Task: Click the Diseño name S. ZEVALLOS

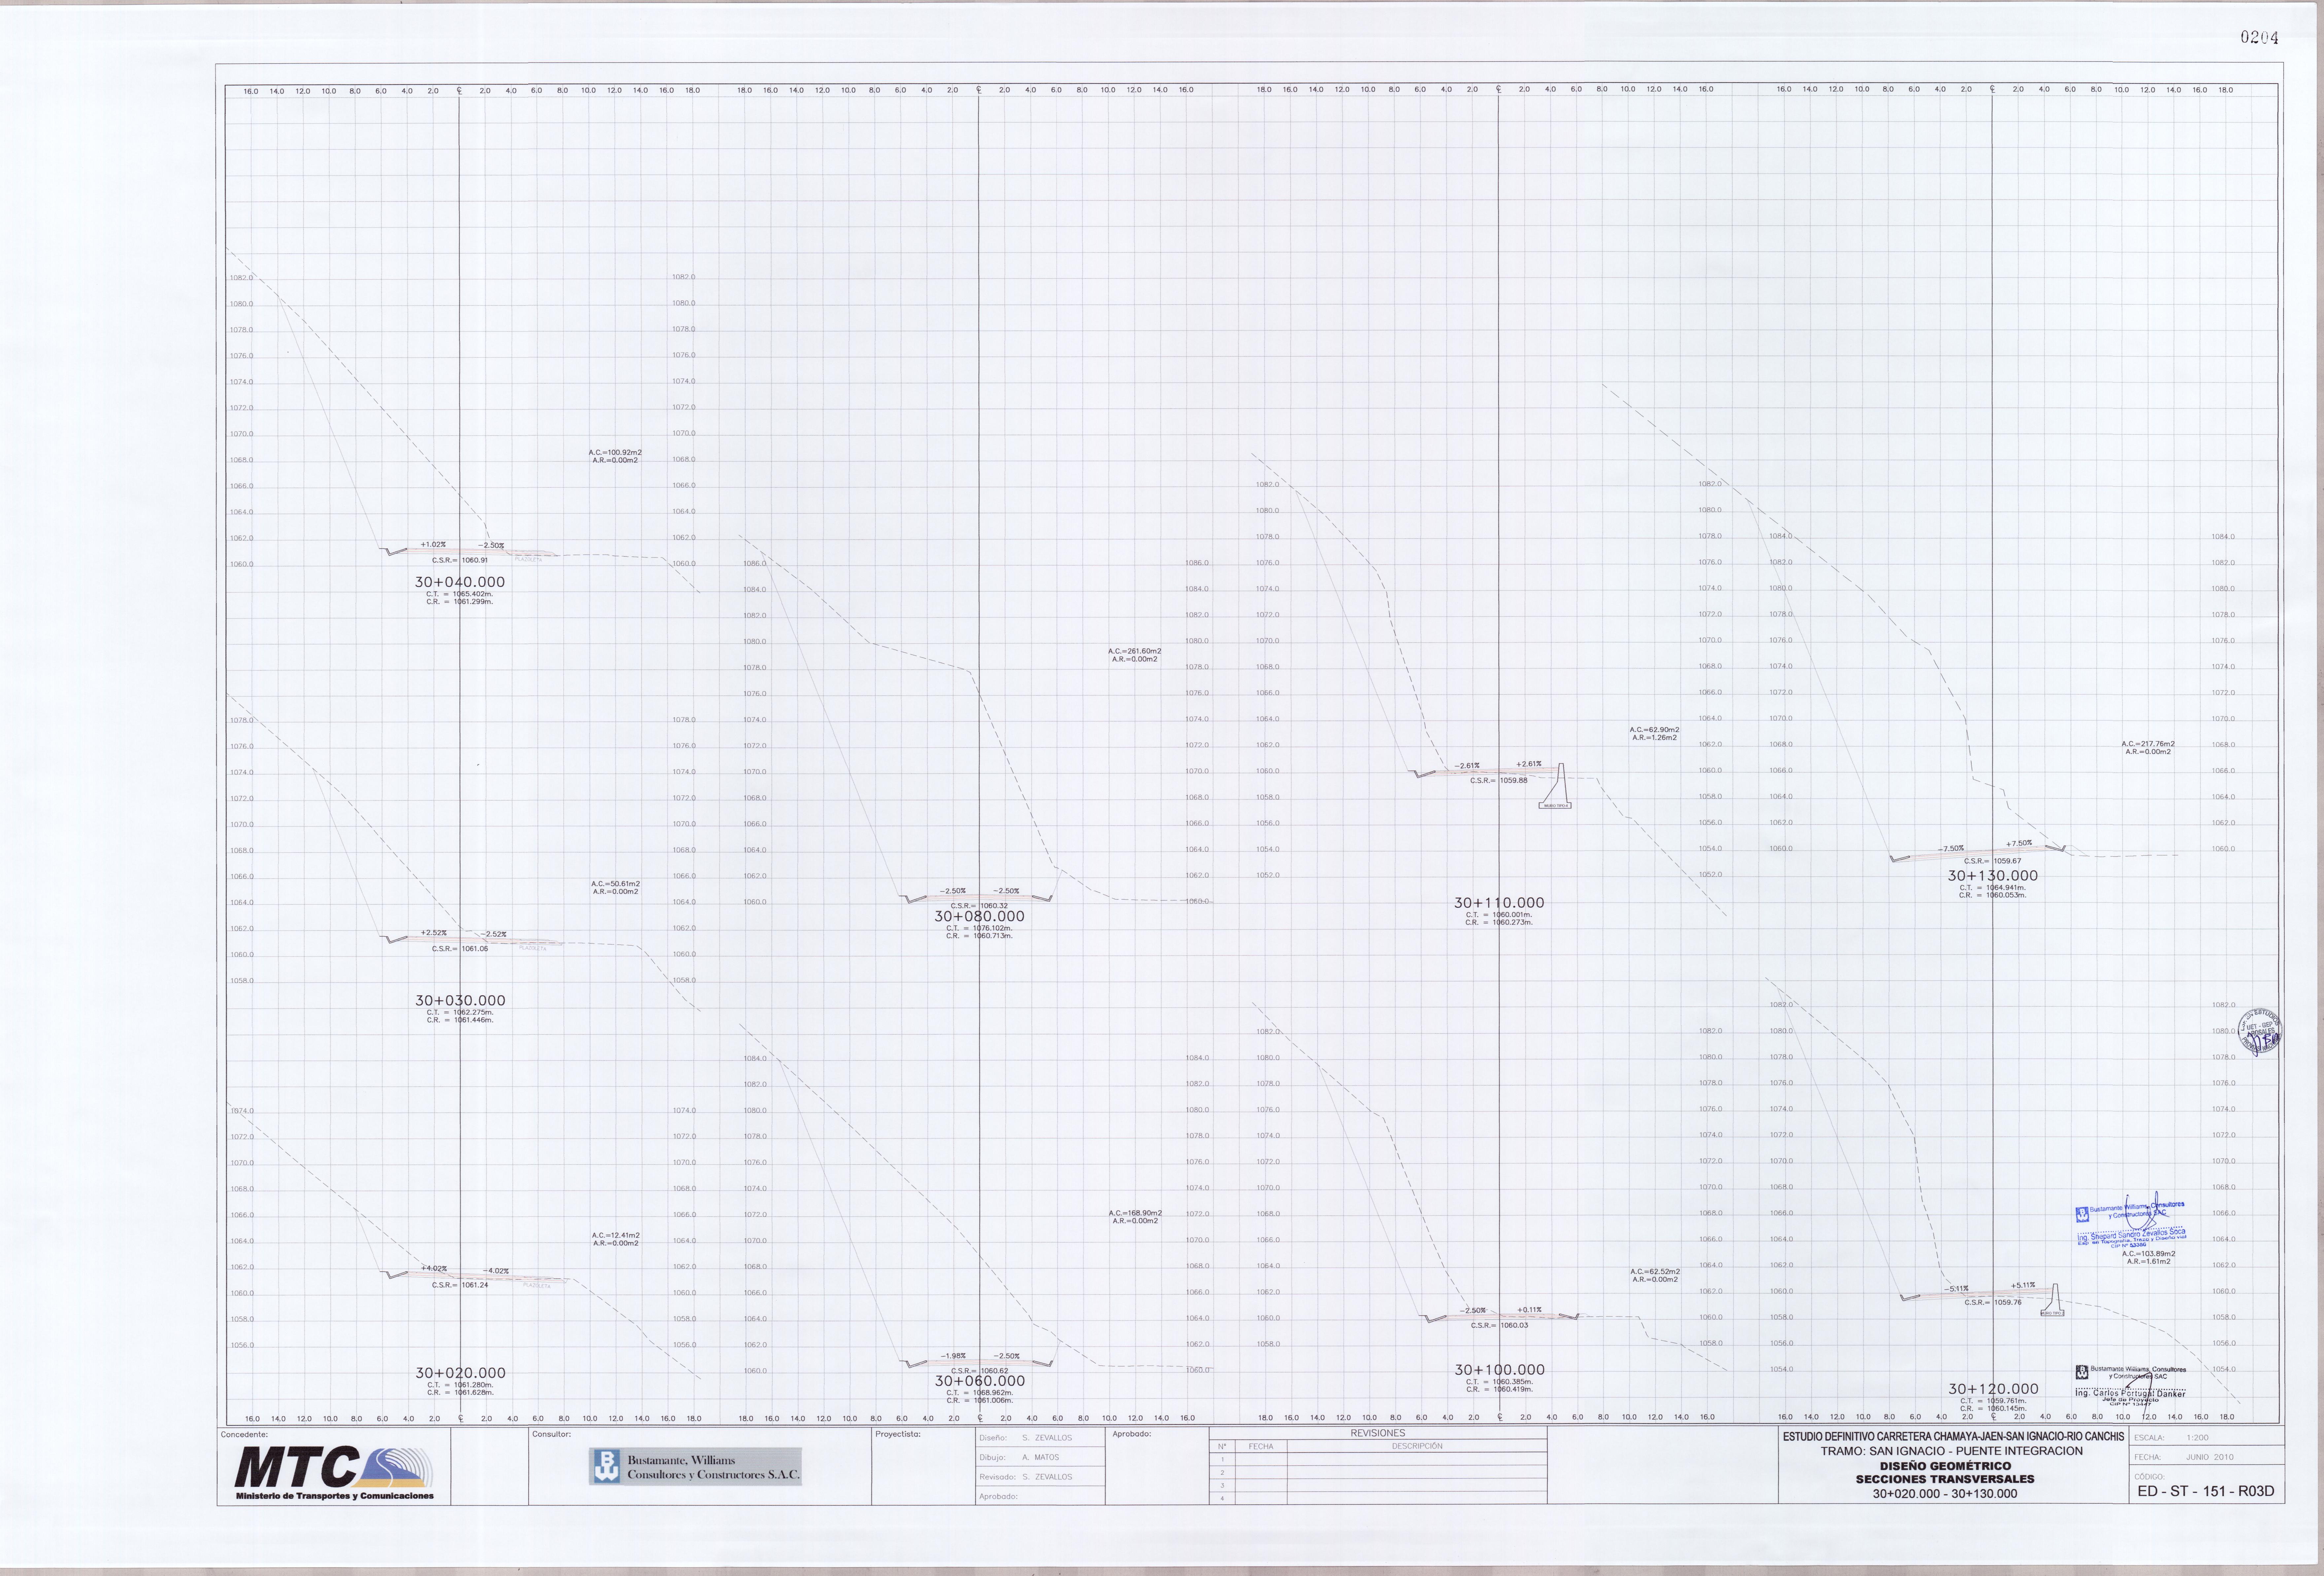Action: point(1047,1438)
